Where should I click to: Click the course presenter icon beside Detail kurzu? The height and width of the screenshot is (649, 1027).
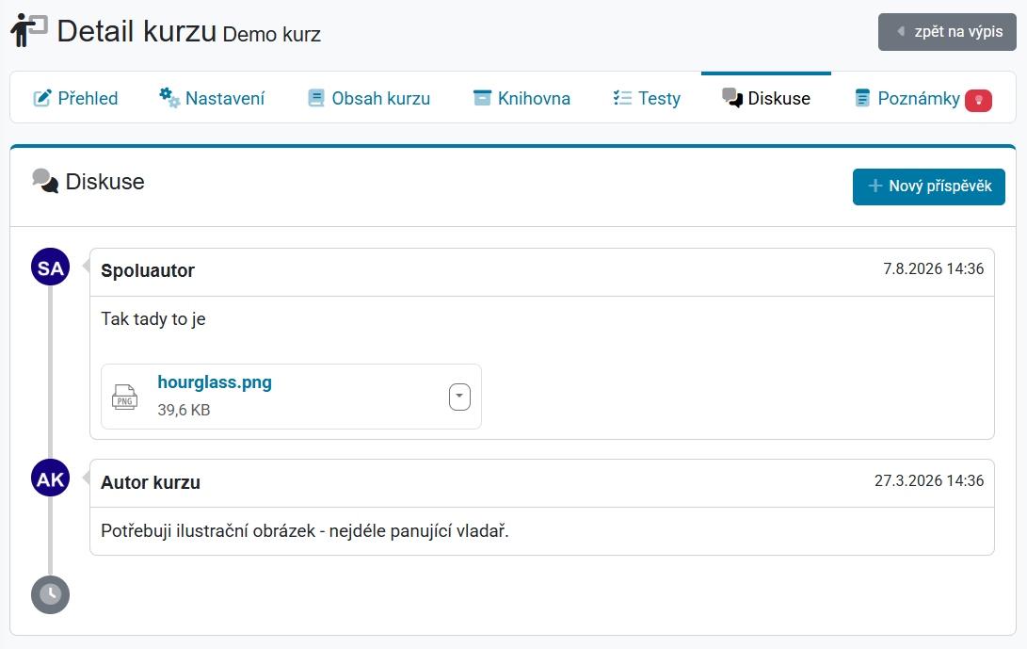coord(29,30)
